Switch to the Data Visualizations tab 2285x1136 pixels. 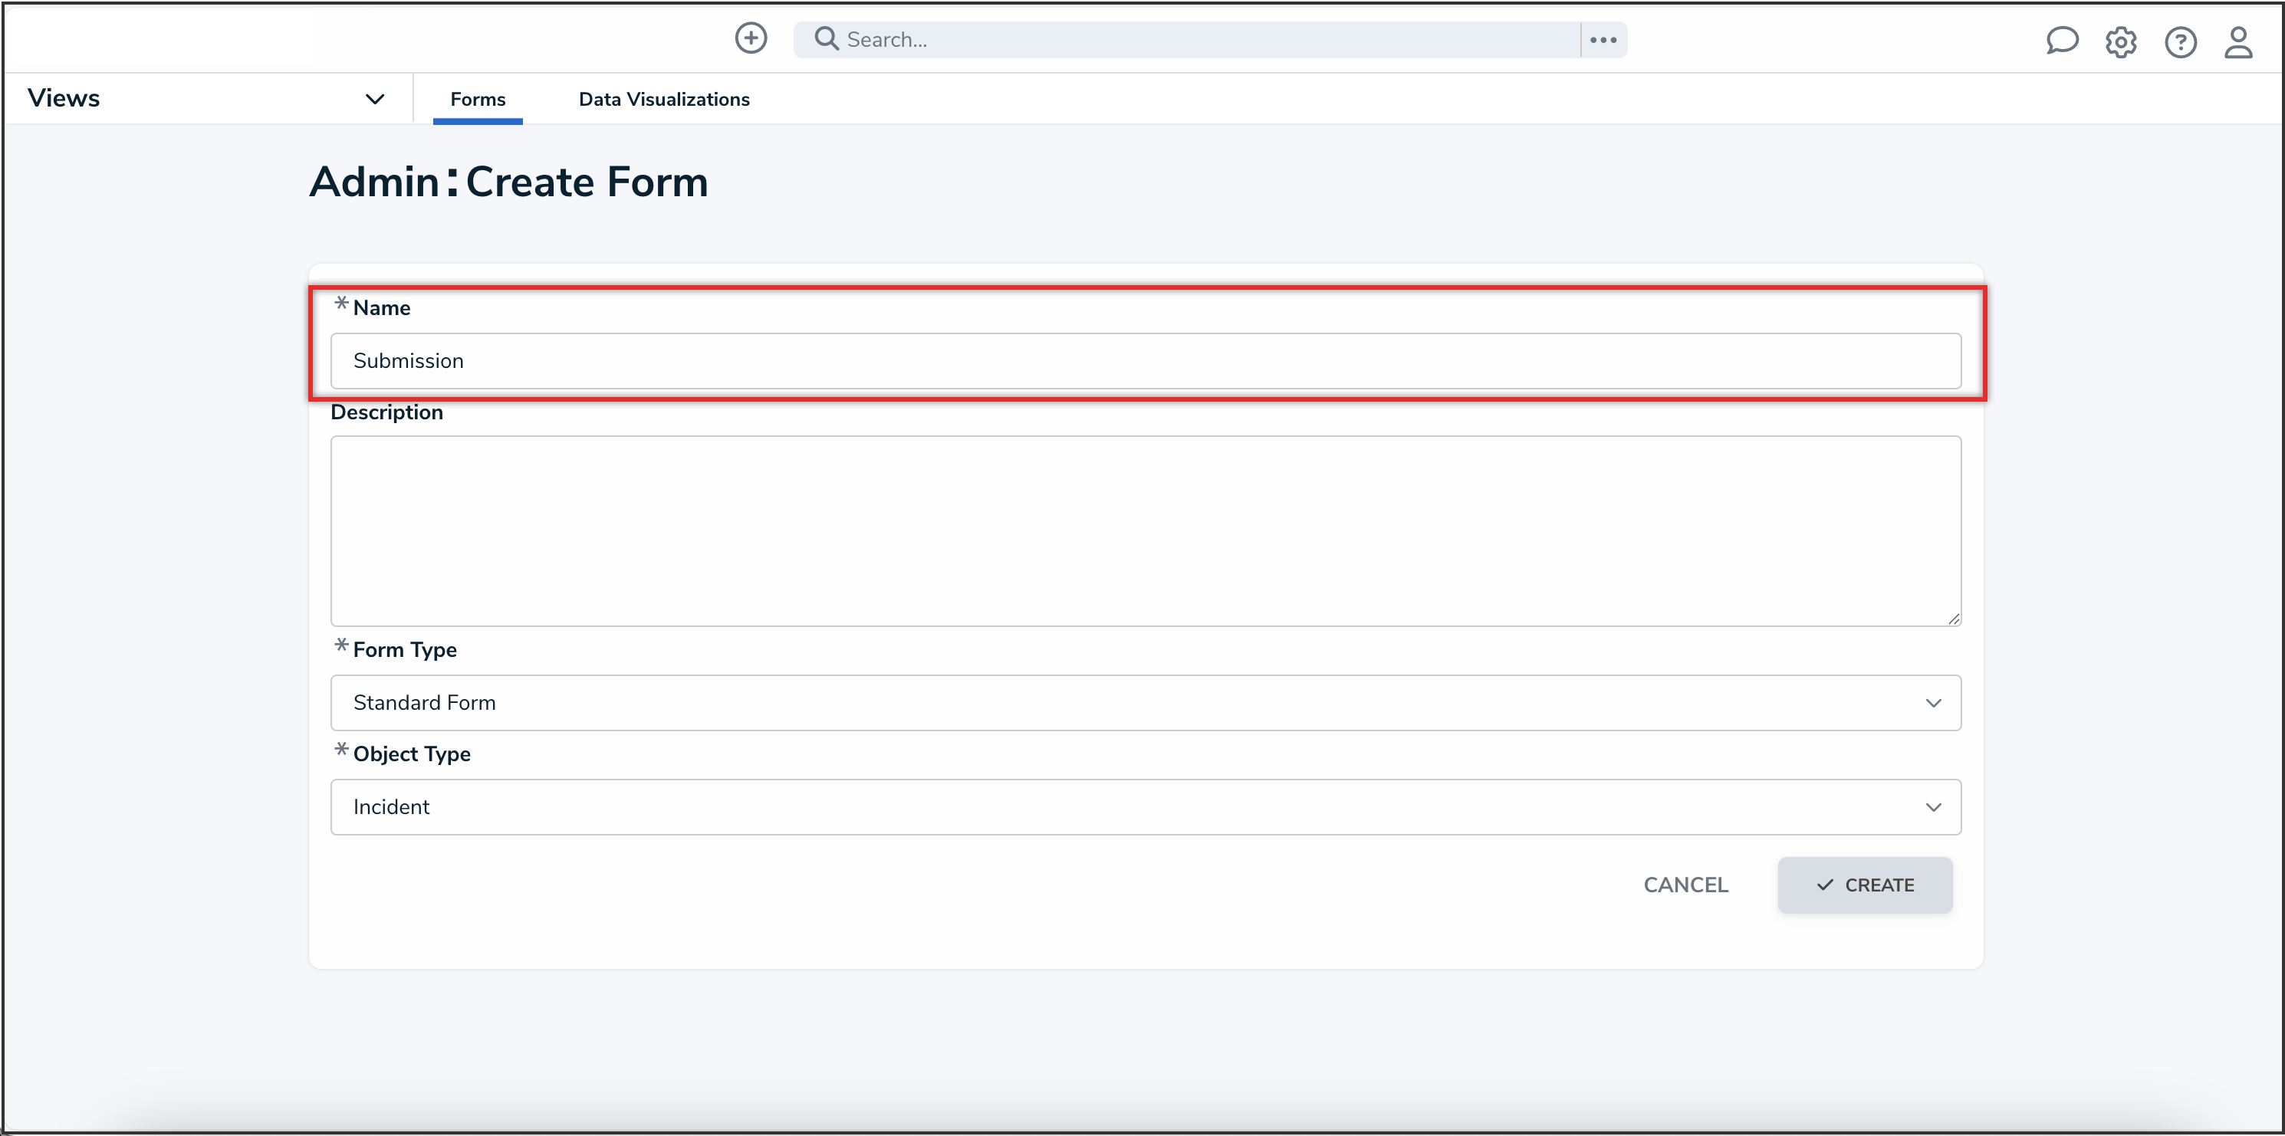pyautogui.click(x=663, y=100)
